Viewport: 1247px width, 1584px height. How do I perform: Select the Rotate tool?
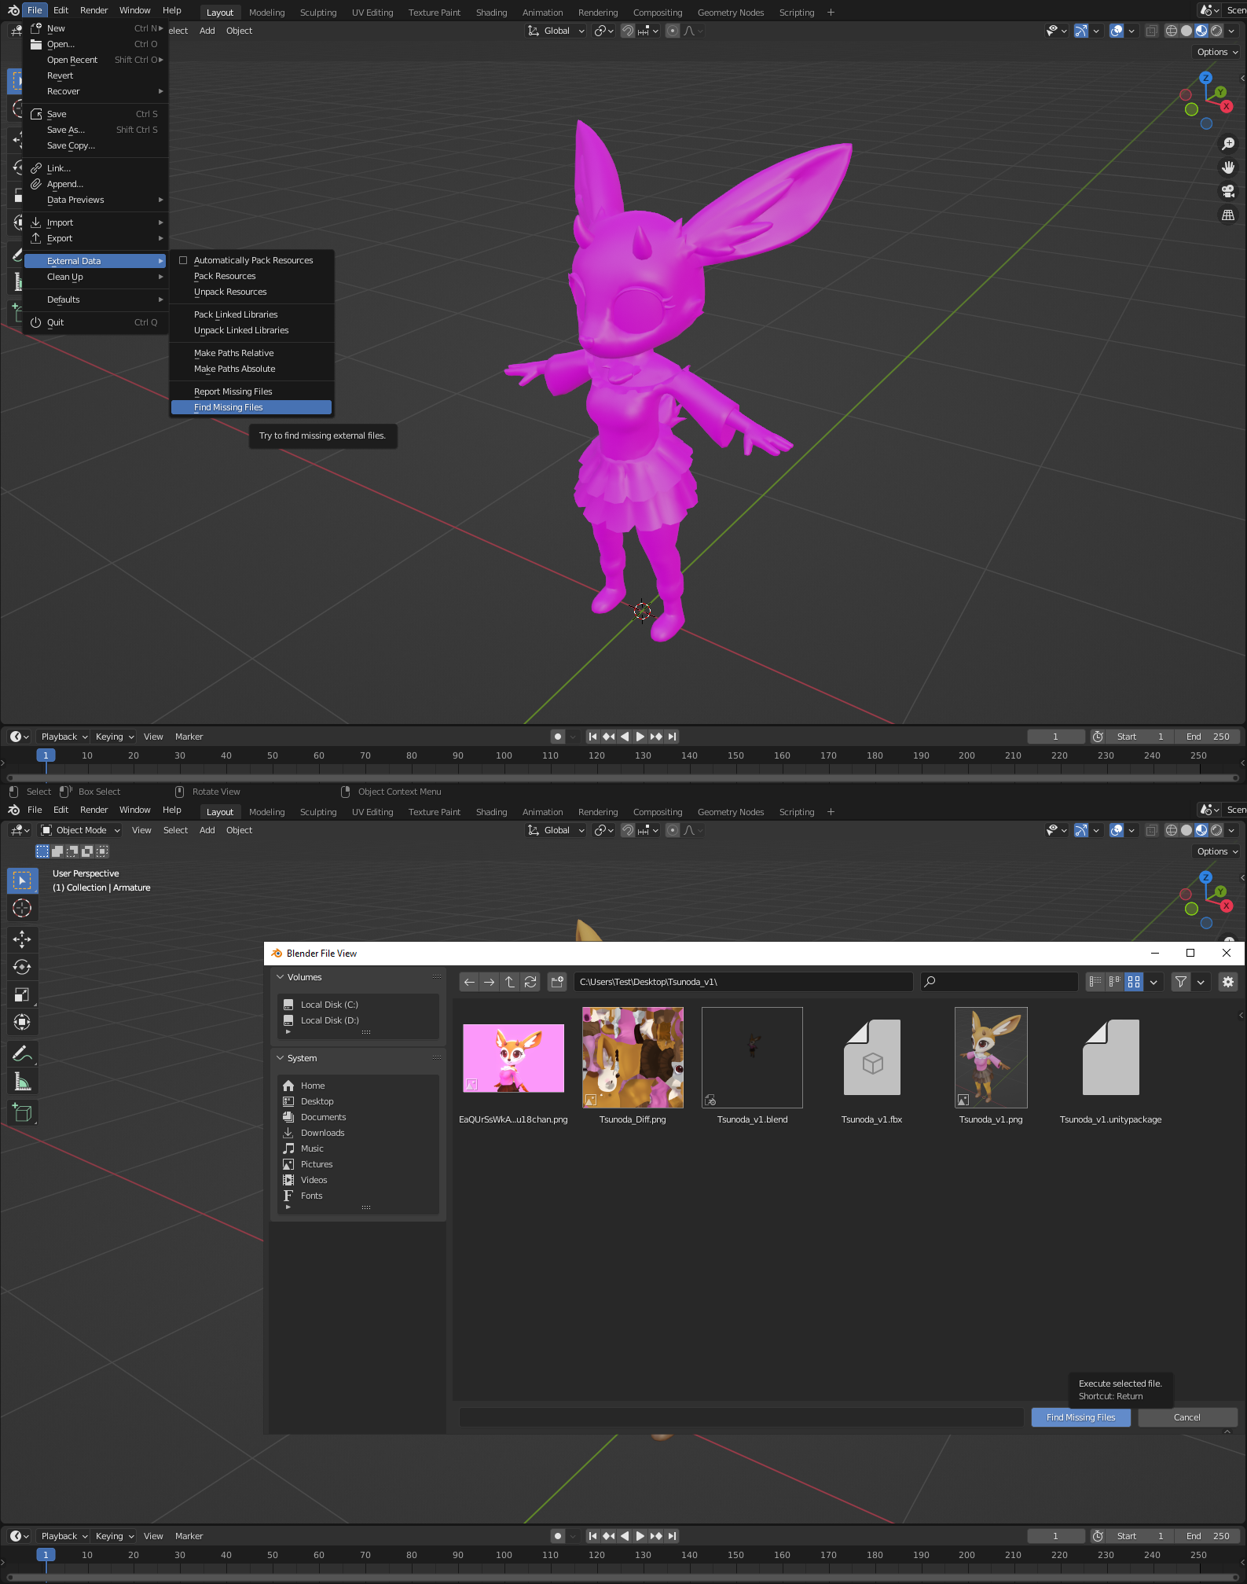point(22,967)
